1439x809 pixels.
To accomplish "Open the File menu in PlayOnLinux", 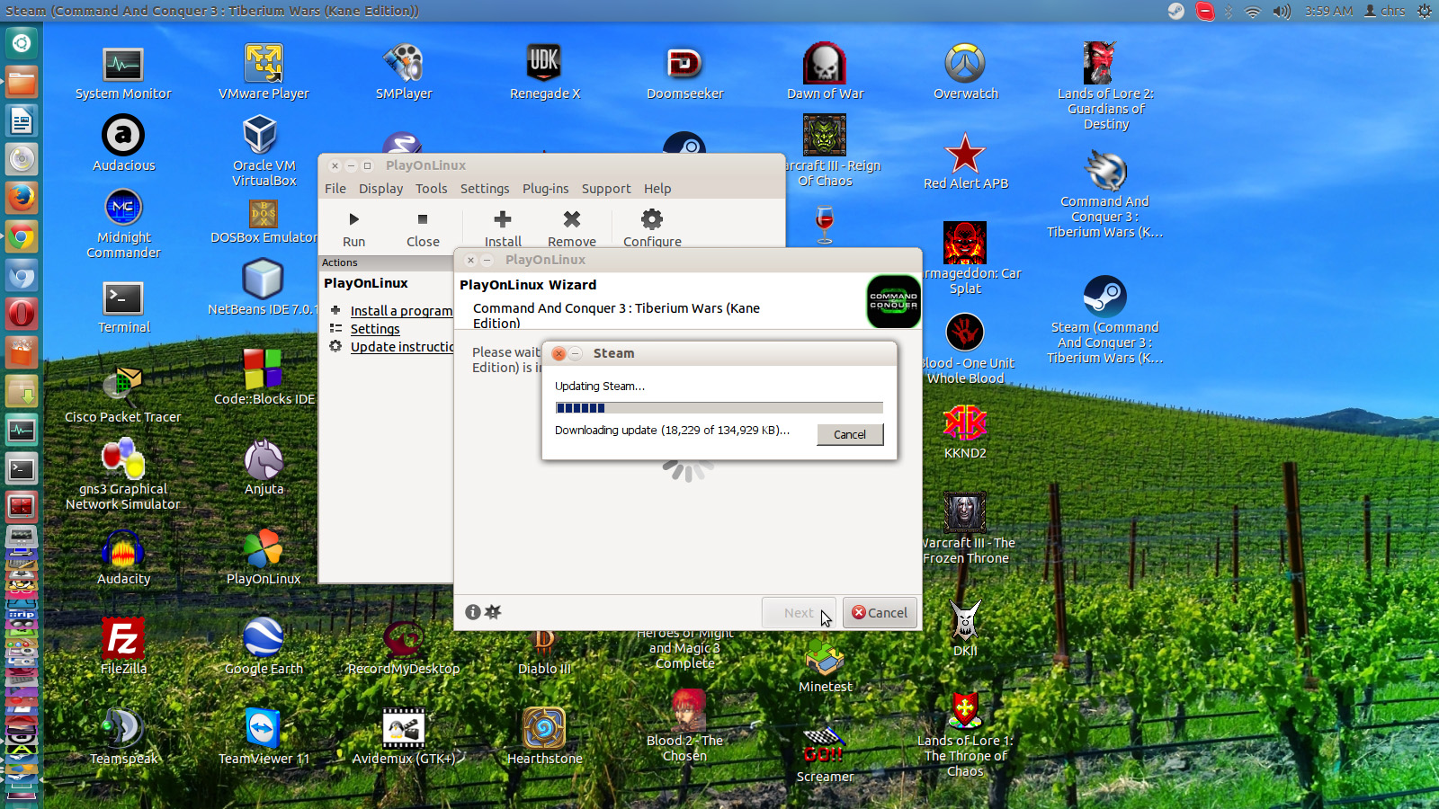I will (x=335, y=189).
